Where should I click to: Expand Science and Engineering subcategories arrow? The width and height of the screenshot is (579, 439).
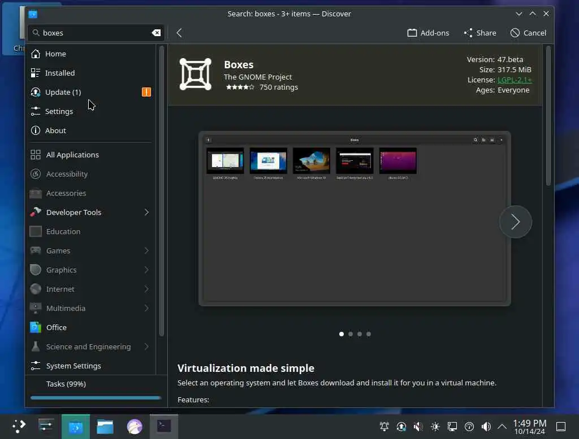pyautogui.click(x=146, y=346)
